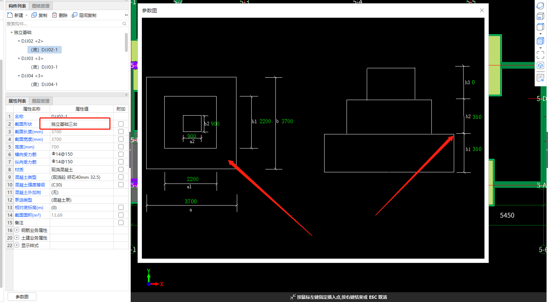Select (底) DJJ03-1 in component tree
This screenshot has height=302, width=548.
click(44, 67)
